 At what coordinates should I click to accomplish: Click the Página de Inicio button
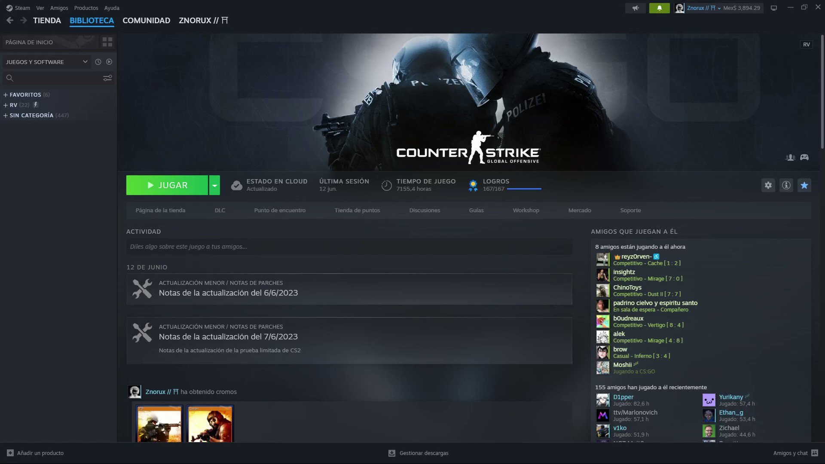(50, 42)
